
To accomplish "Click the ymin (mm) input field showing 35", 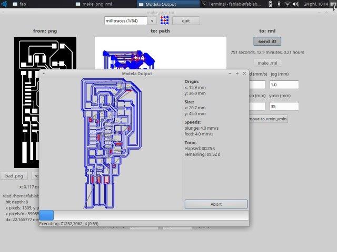I will [284, 106].
